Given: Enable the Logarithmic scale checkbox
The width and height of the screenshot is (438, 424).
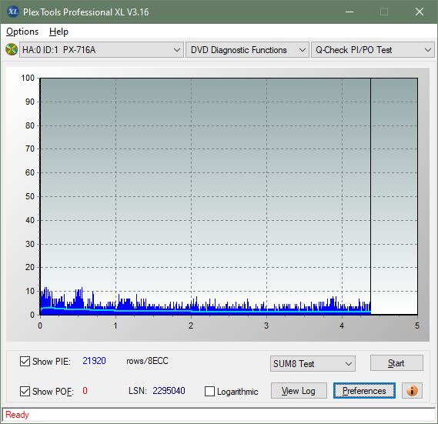Looking at the screenshot, I should point(209,391).
